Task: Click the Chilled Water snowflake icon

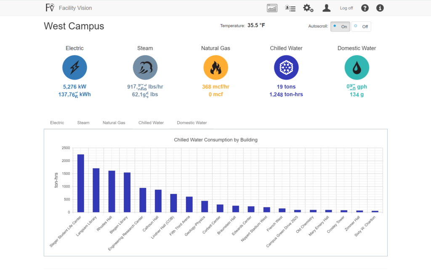Action: tap(286, 67)
